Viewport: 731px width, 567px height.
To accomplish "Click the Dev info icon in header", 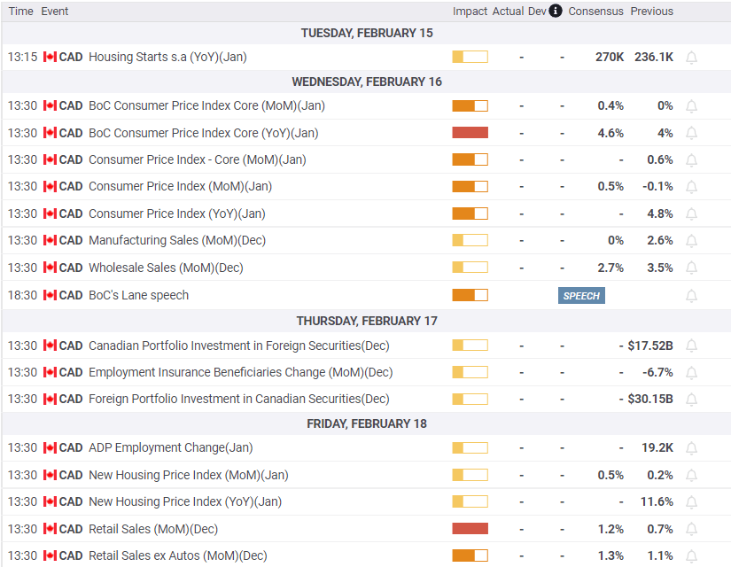I will point(556,12).
